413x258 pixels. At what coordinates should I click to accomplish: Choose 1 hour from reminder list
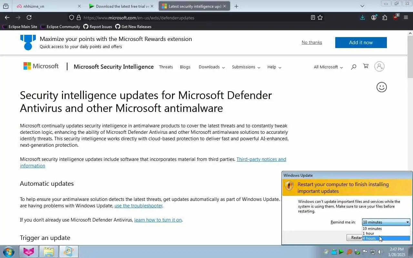[x=386, y=233]
